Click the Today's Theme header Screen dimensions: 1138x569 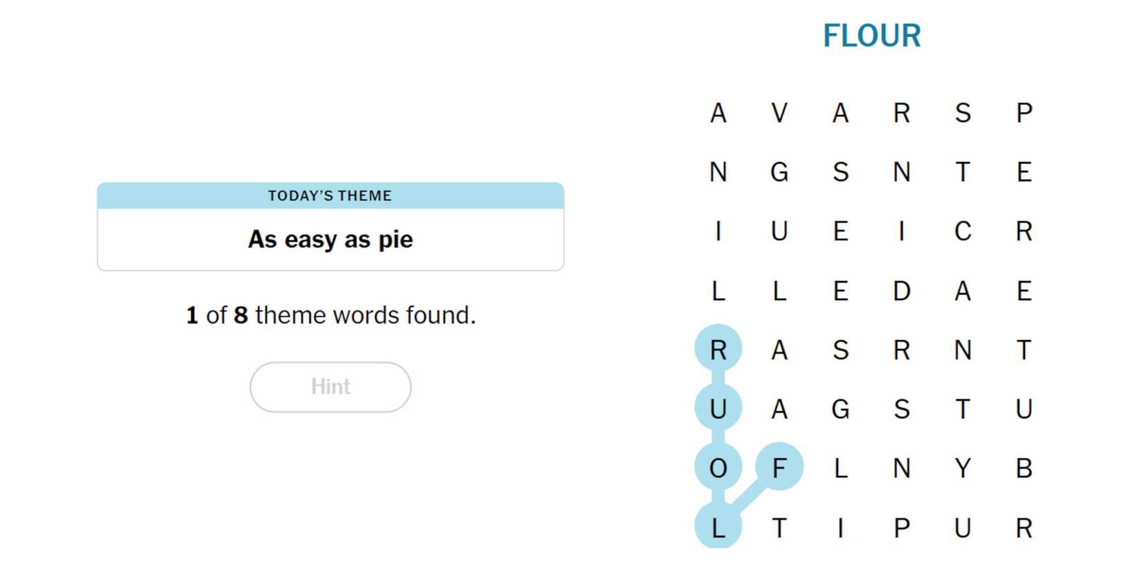pos(330,196)
